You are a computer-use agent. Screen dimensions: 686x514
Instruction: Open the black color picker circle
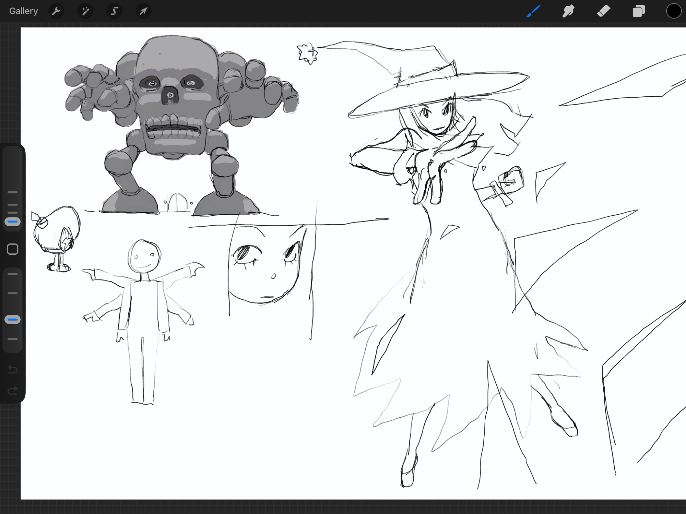click(x=673, y=11)
